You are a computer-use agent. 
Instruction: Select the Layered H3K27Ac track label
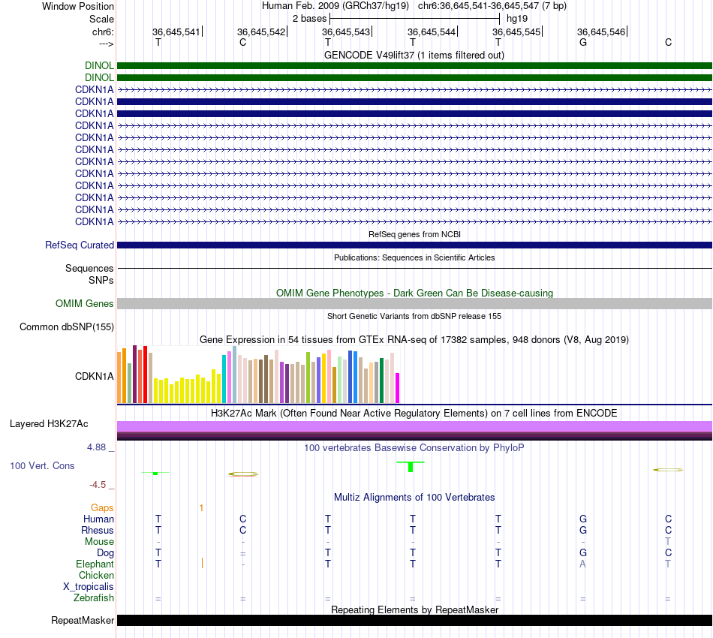(49, 424)
